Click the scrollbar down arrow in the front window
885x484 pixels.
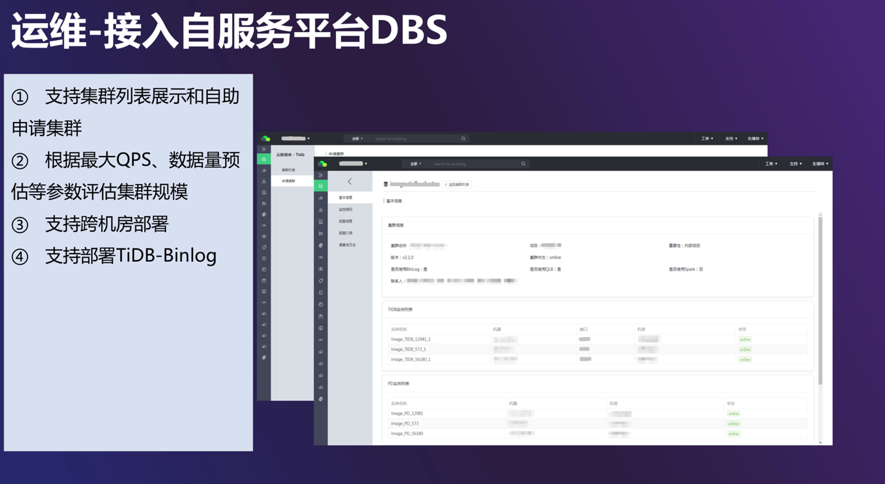pyautogui.click(x=820, y=442)
